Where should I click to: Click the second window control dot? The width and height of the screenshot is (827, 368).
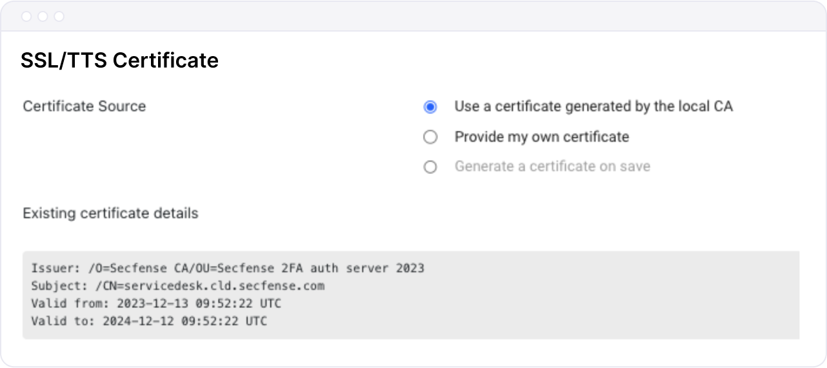(43, 16)
